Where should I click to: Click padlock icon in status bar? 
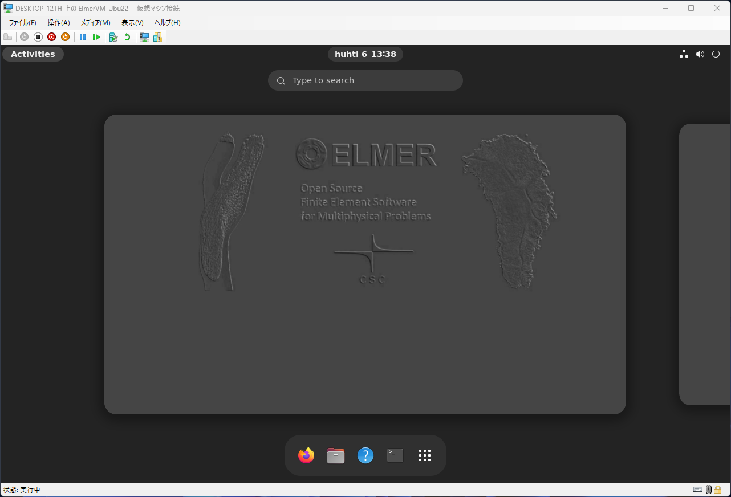click(718, 490)
